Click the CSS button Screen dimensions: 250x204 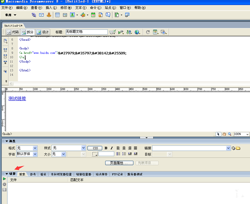point(95,148)
